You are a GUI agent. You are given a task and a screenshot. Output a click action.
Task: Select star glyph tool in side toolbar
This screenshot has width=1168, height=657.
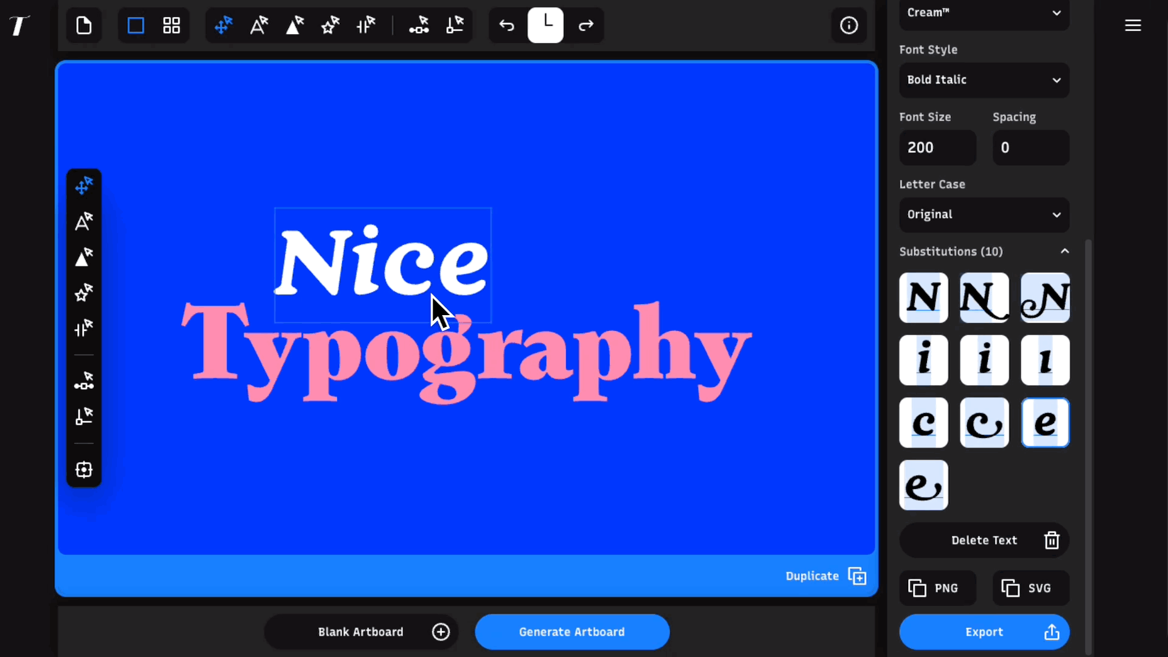(84, 293)
